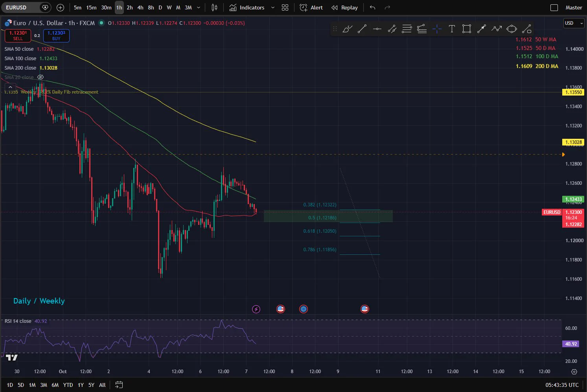Screen dimensions: 587x392
Task: Select the blue crosshair cursor tool
Action: (x=437, y=29)
